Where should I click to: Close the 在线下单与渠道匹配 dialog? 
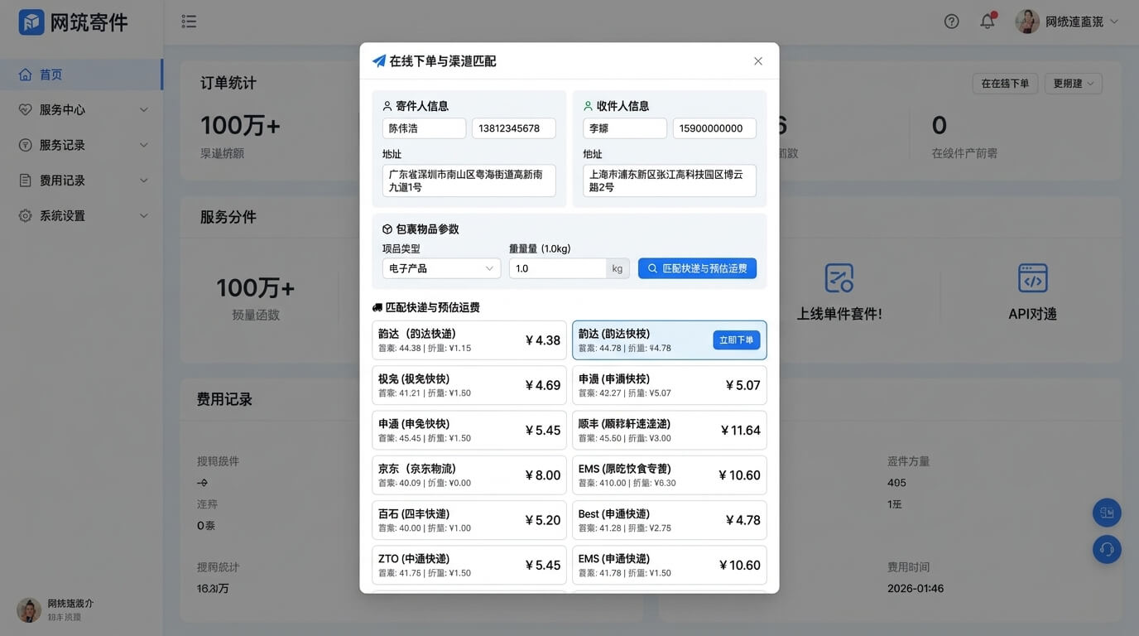(x=758, y=61)
